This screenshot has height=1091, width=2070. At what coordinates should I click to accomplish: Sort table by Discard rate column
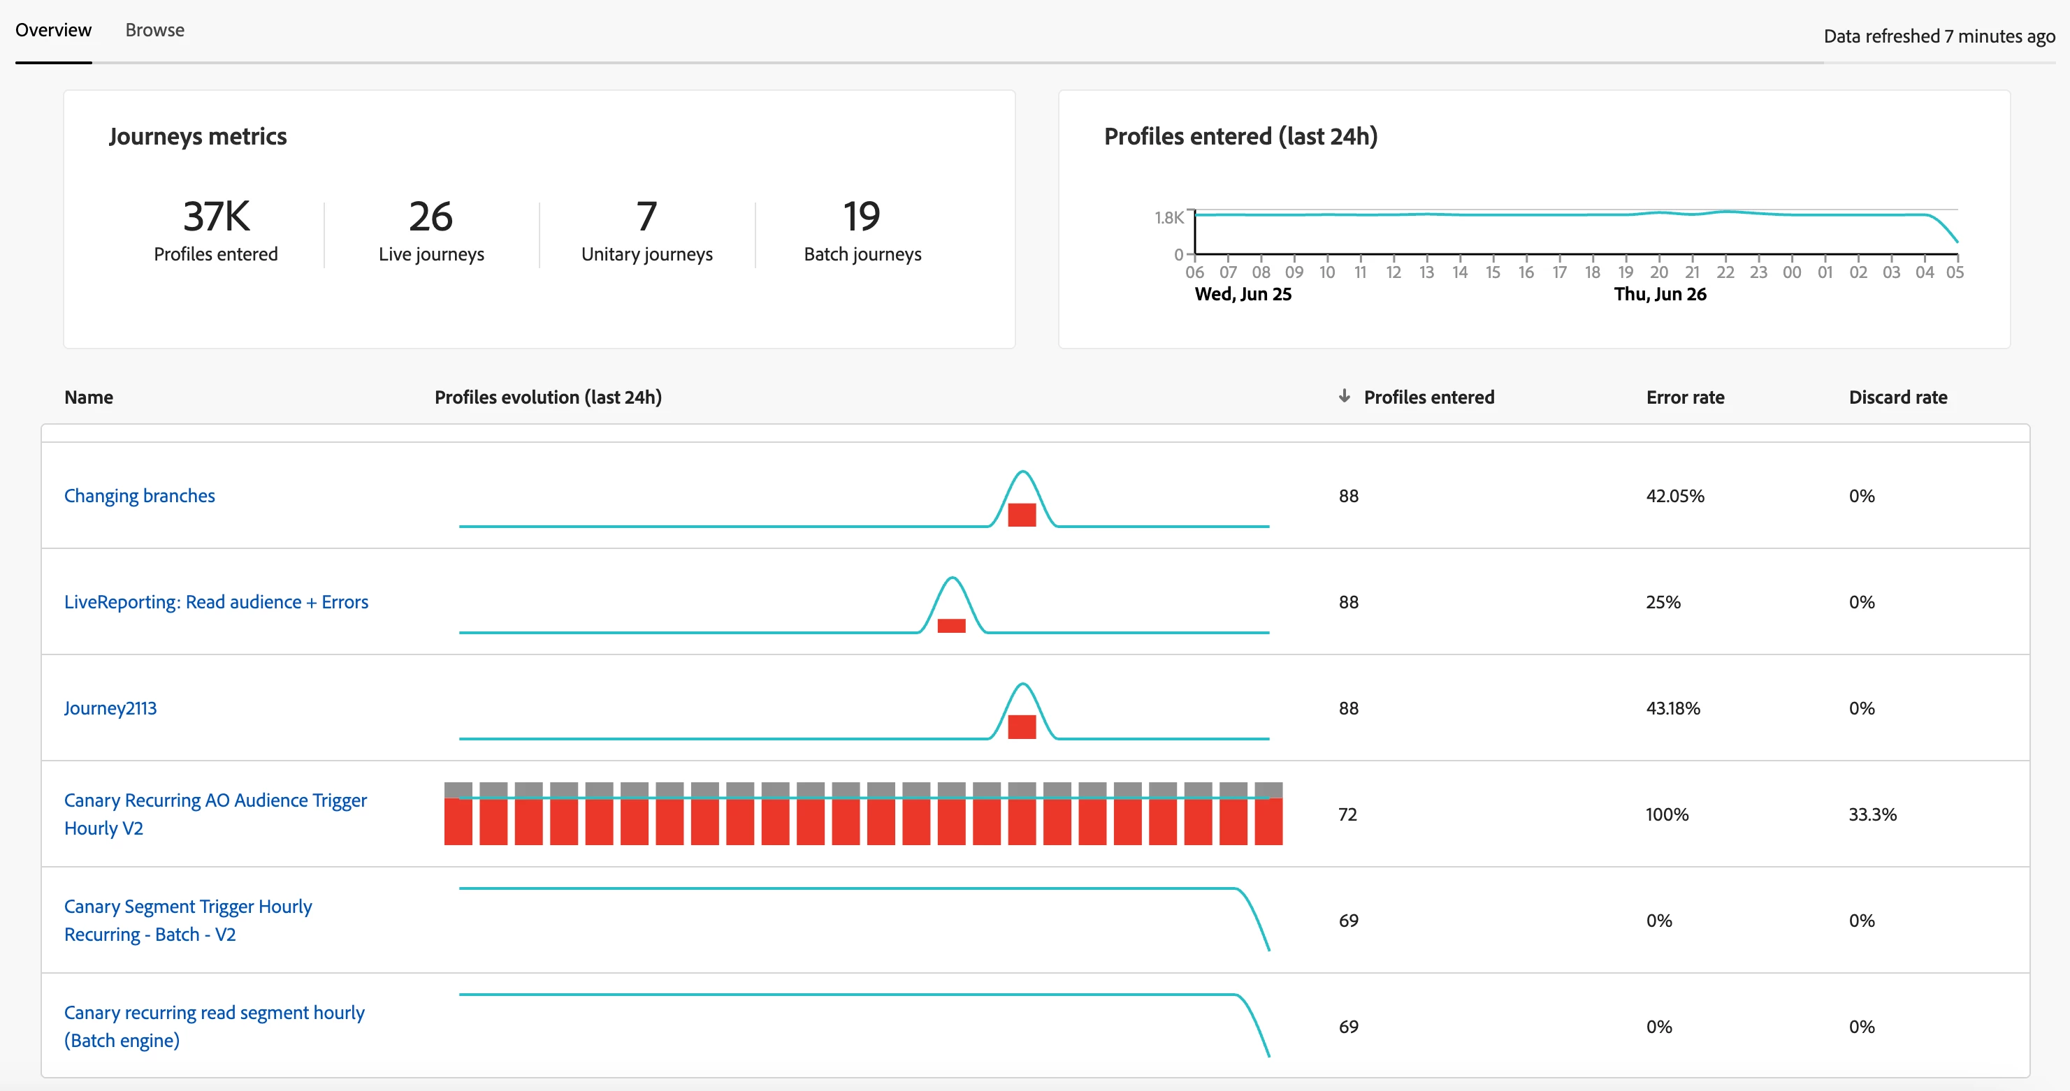tap(1897, 397)
